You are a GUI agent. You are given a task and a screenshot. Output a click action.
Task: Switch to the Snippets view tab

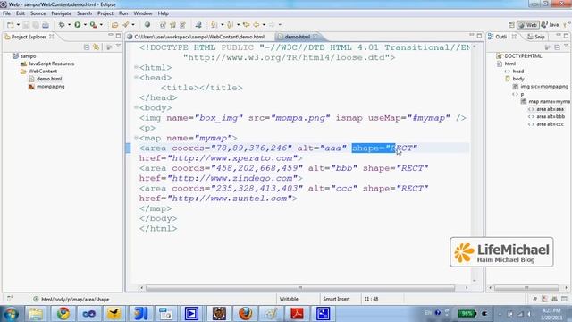(x=536, y=37)
